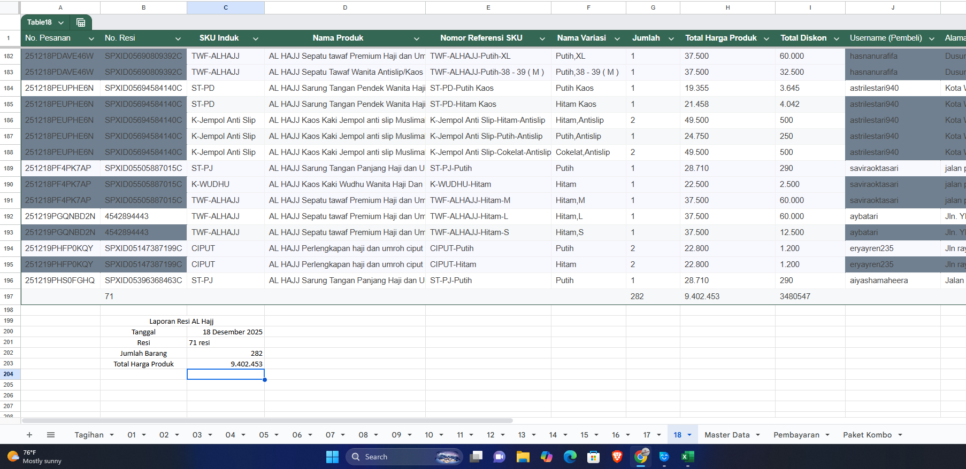The height and width of the screenshot is (469, 966).
Task: Open the all sheets list icon
Action: tap(51, 435)
